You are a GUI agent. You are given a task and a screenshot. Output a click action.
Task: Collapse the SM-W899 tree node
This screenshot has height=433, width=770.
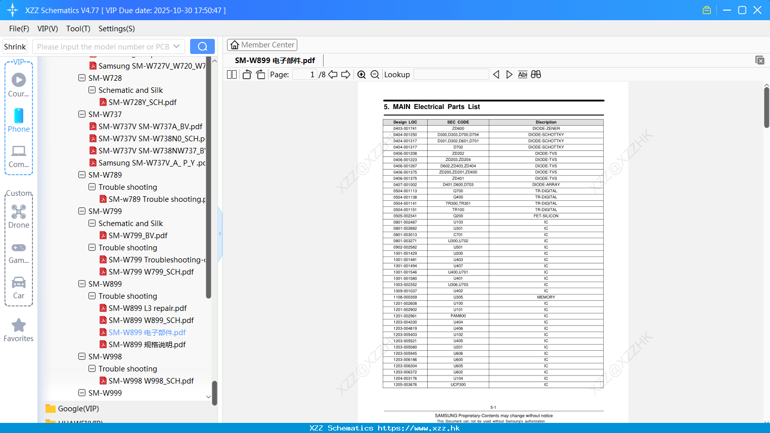[82, 284]
